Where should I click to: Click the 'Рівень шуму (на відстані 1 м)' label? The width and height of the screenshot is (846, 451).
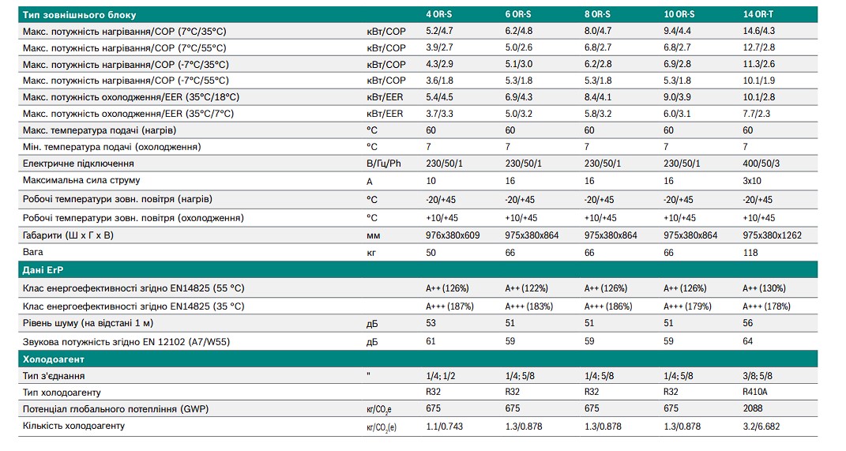(88, 323)
